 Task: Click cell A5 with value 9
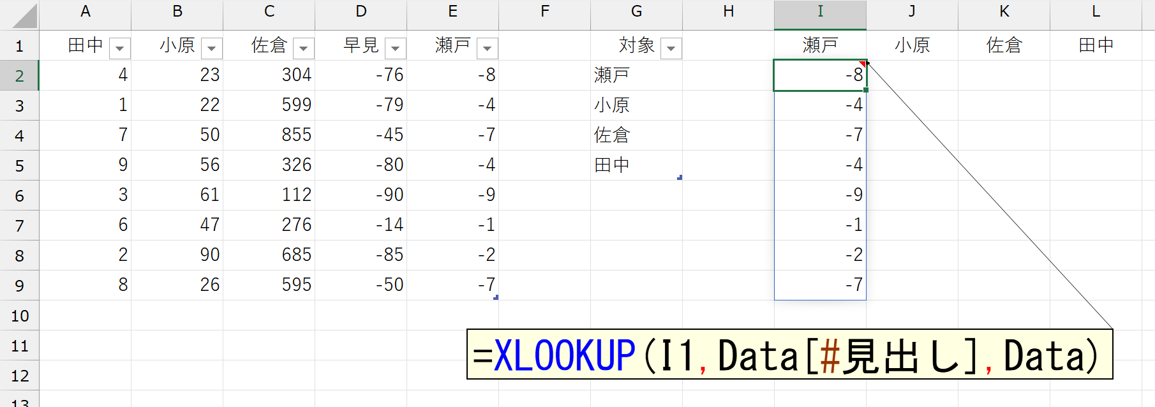point(86,165)
